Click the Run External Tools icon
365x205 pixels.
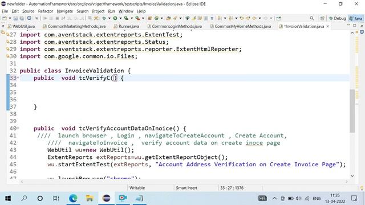click(x=137, y=18)
